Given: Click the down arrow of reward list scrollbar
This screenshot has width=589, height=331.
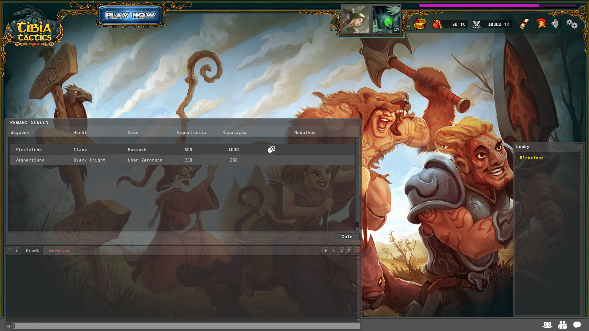Looking at the screenshot, I should coord(357,229).
